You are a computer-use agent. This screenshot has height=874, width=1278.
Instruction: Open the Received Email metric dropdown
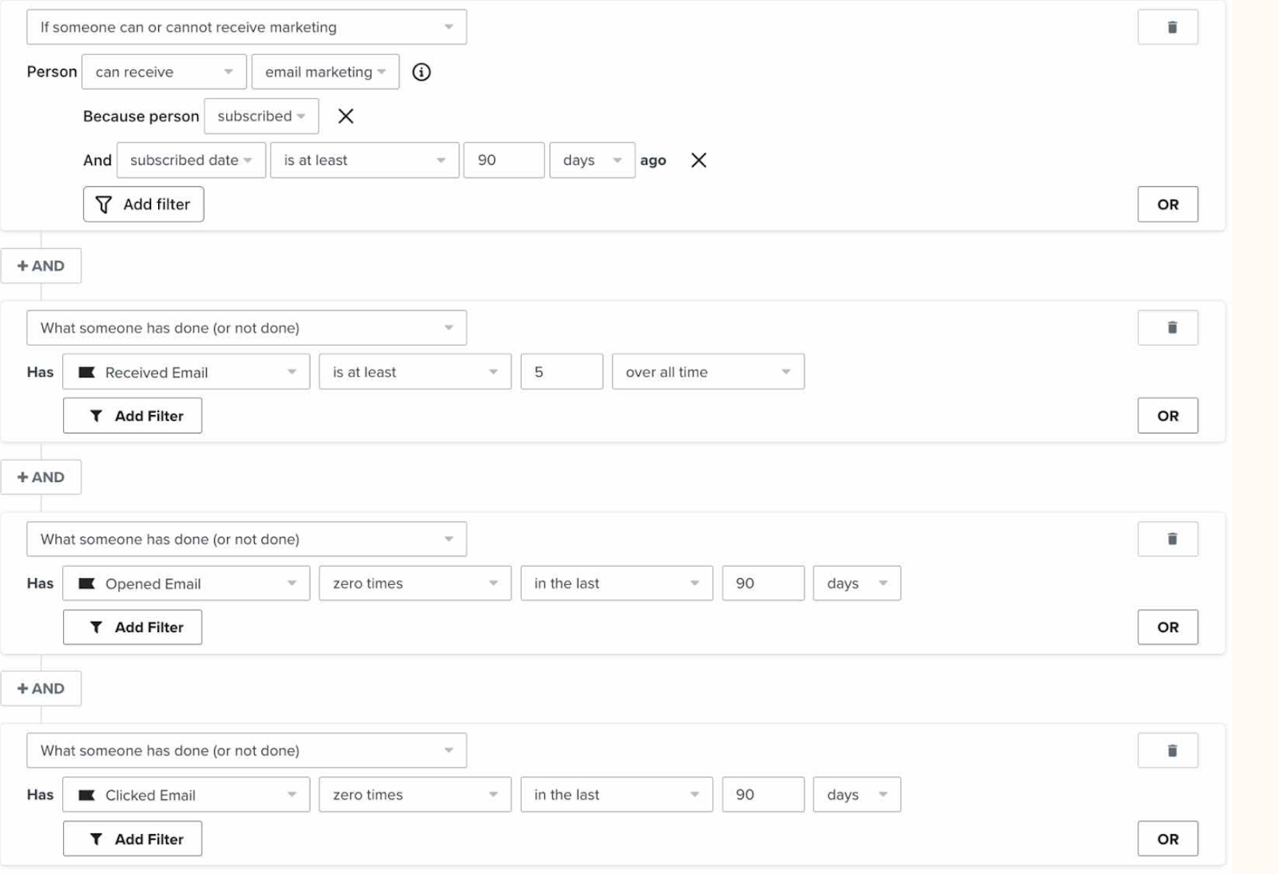186,372
